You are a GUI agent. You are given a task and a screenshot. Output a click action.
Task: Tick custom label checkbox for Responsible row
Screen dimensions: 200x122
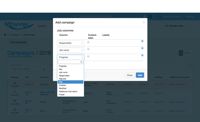pos(88,42)
